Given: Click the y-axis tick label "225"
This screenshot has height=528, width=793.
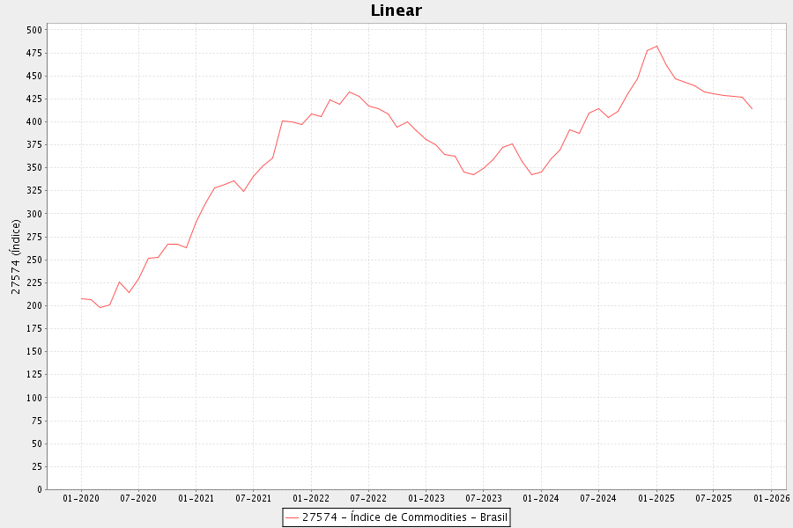Looking at the screenshot, I should (33, 283).
